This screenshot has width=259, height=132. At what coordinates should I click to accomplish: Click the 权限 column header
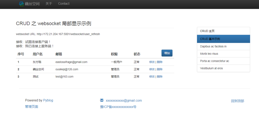pos(114,54)
